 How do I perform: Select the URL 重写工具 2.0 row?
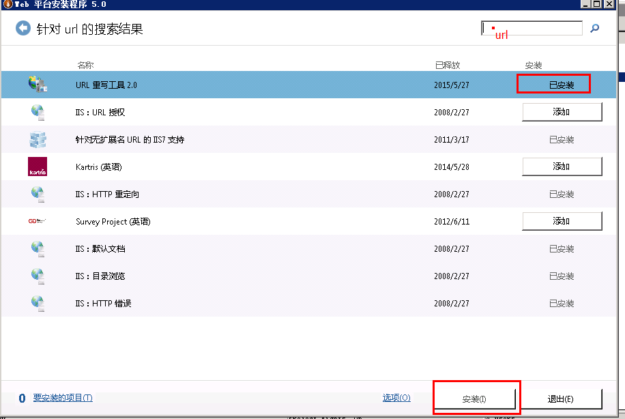point(308,85)
